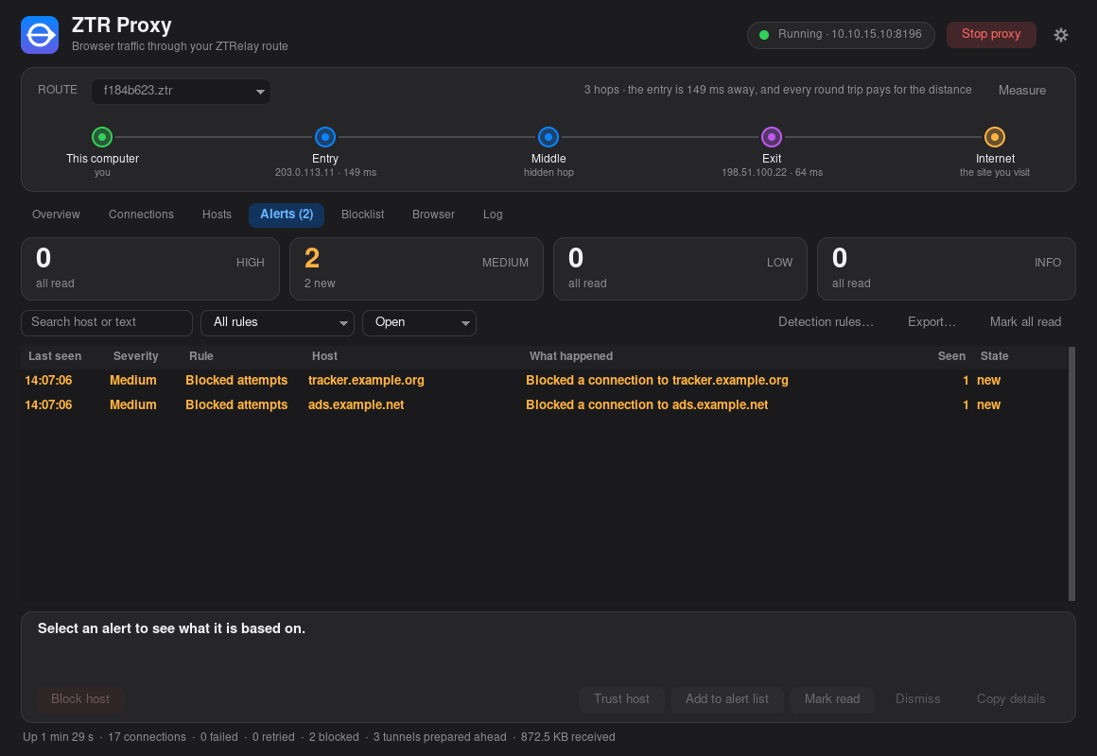Click '17 connections' in the status bar
The width and height of the screenshot is (1097, 756).
pos(147,737)
